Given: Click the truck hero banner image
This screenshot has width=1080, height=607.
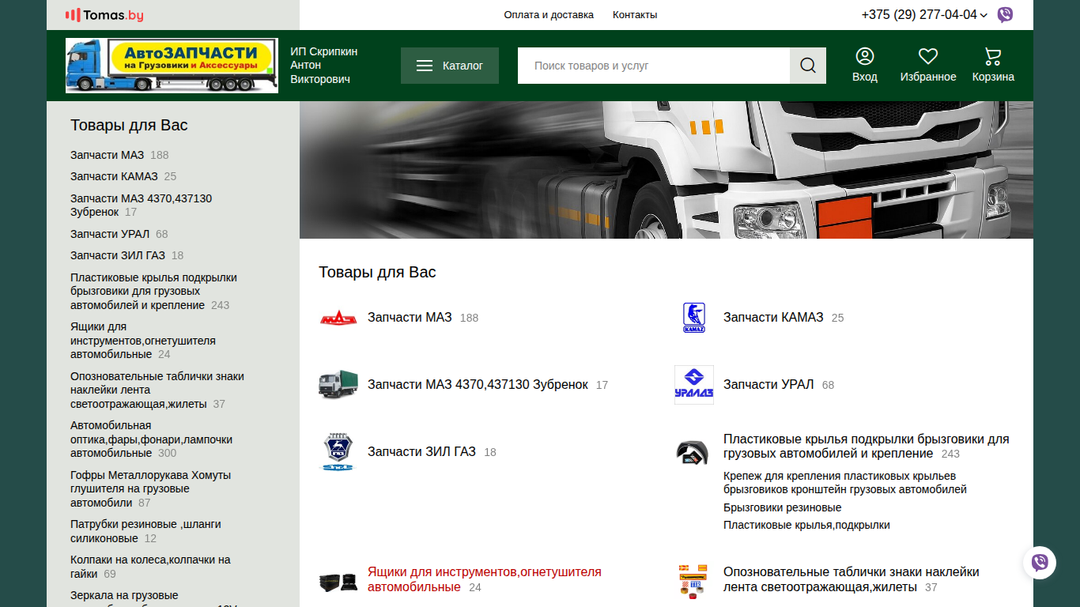Looking at the screenshot, I should 667,170.
